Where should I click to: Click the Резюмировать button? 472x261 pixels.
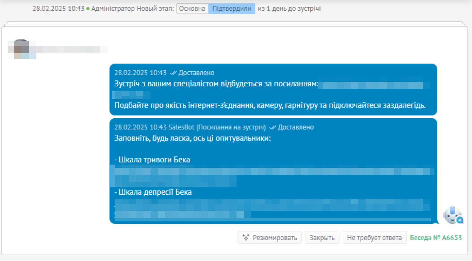(x=270, y=238)
